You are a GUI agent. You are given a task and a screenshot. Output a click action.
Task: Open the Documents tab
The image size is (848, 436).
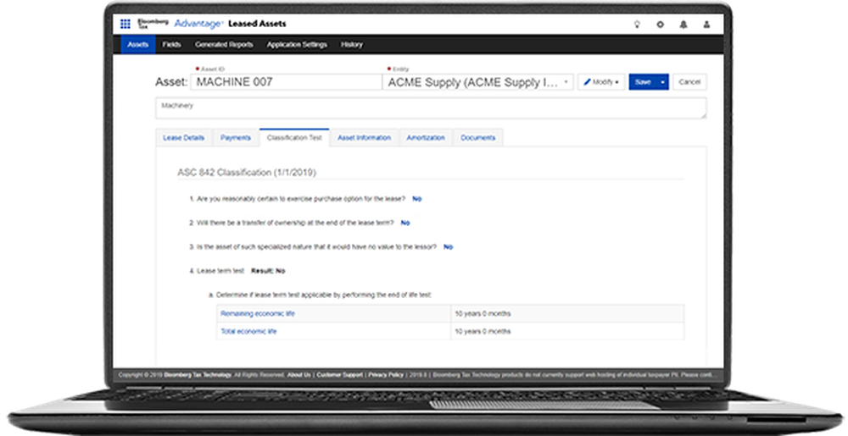[478, 138]
